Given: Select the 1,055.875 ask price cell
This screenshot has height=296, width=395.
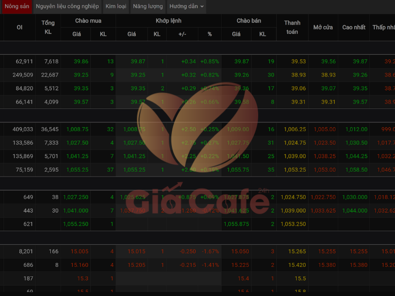Looking at the screenshot, I should click(236, 224).
